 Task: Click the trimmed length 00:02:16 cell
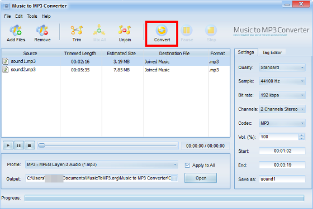(x=80, y=62)
